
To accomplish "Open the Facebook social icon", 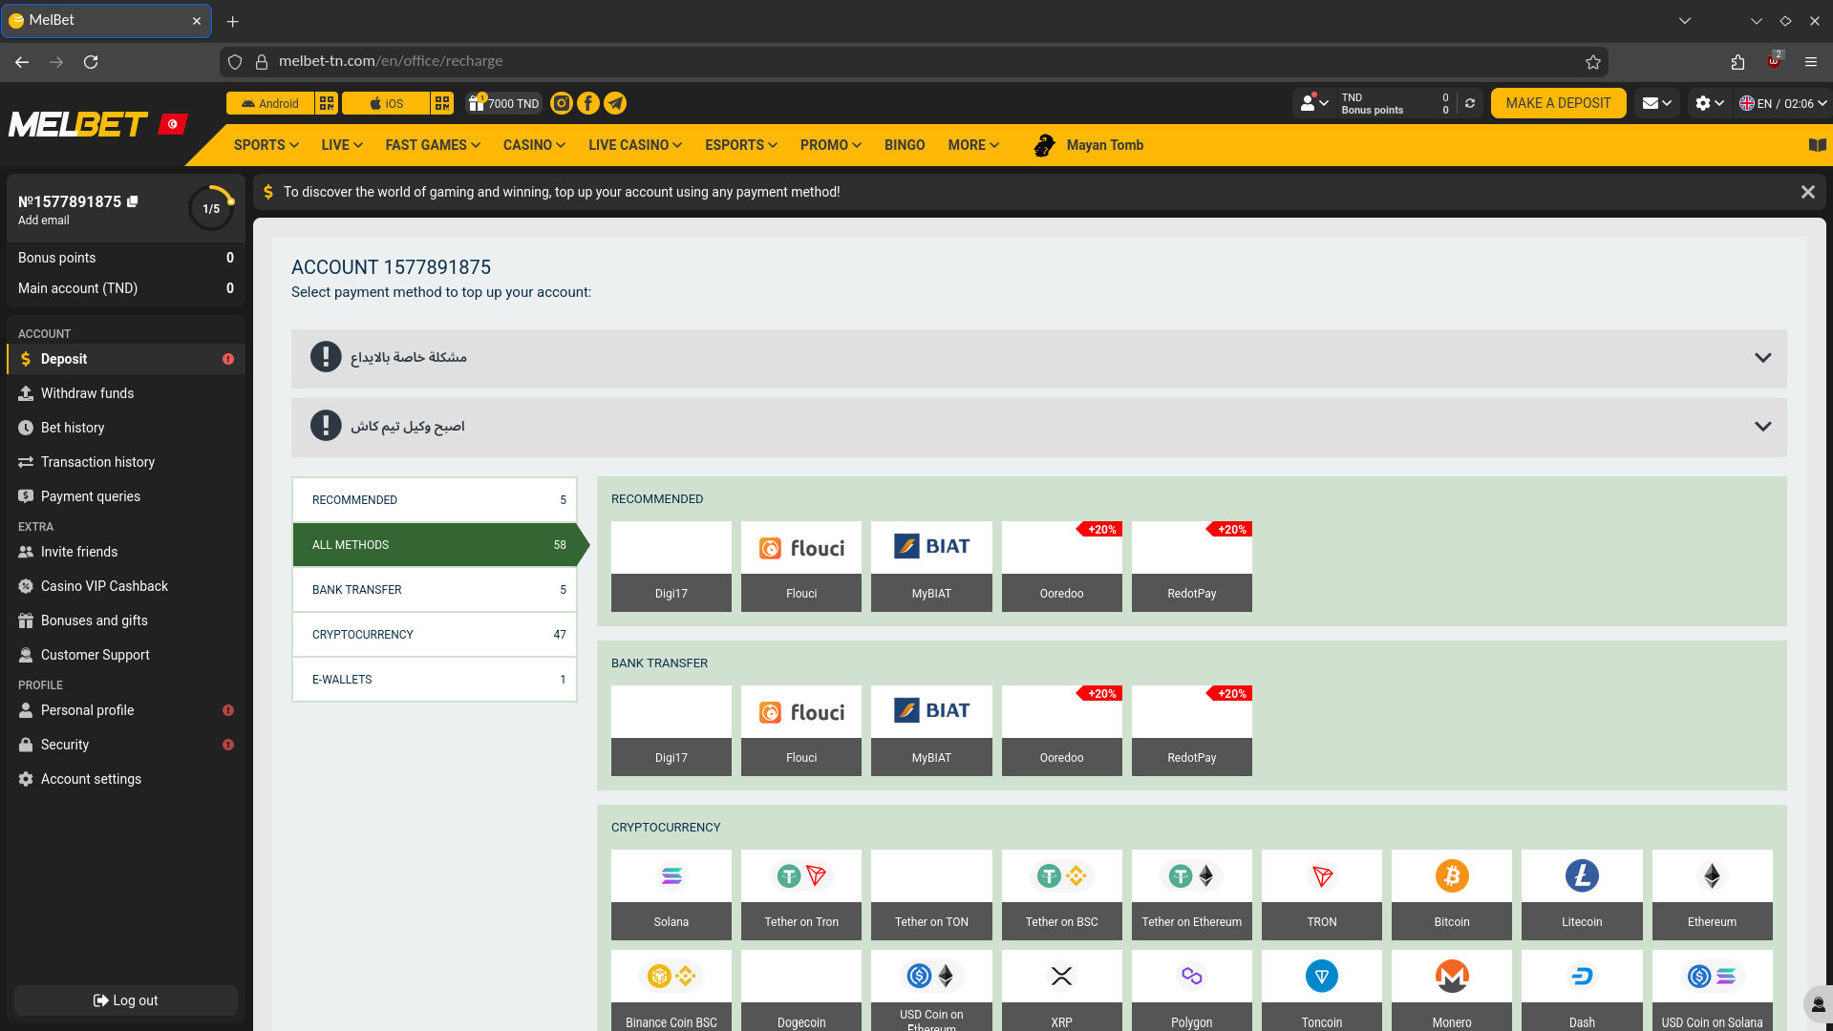I will pyautogui.click(x=588, y=103).
